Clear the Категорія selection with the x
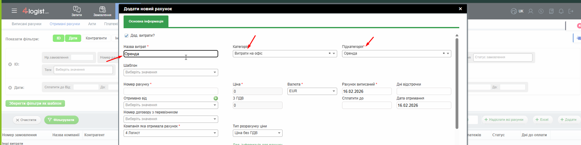This screenshot has height=145, width=581. pos(330,53)
